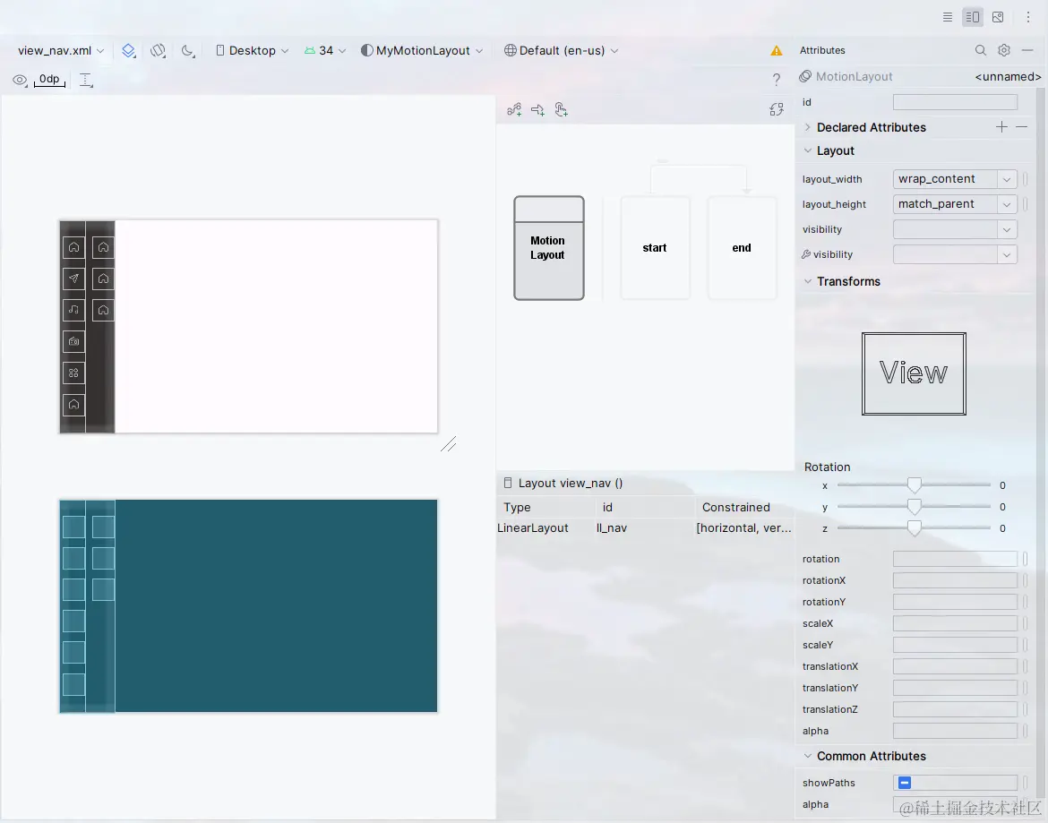
Task: Click the paper plane icon in preview
Action: [x=73, y=279]
